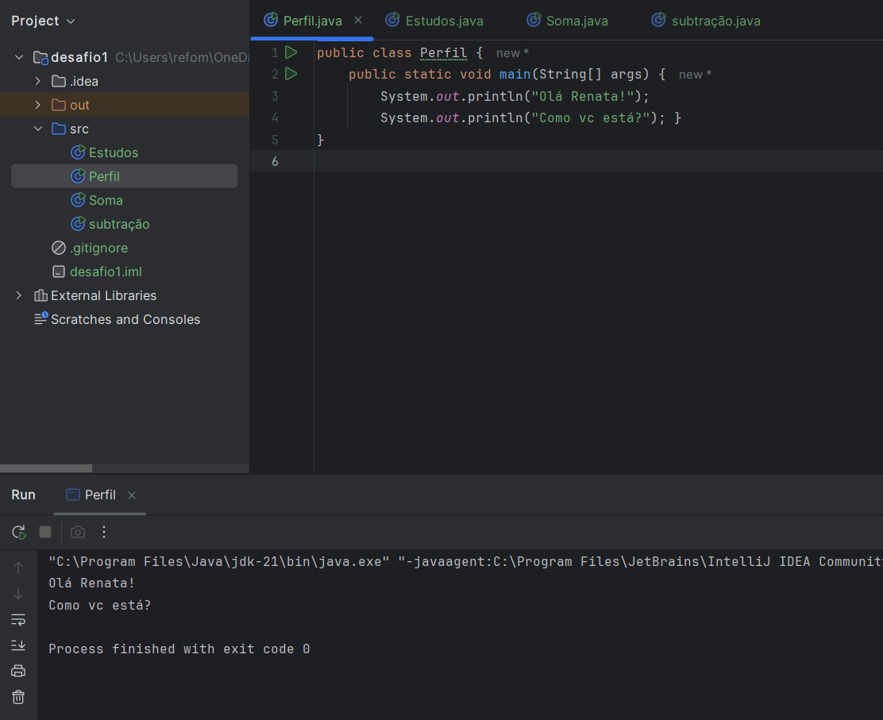Expand the out folder
This screenshot has width=883, height=720.
pos(38,105)
